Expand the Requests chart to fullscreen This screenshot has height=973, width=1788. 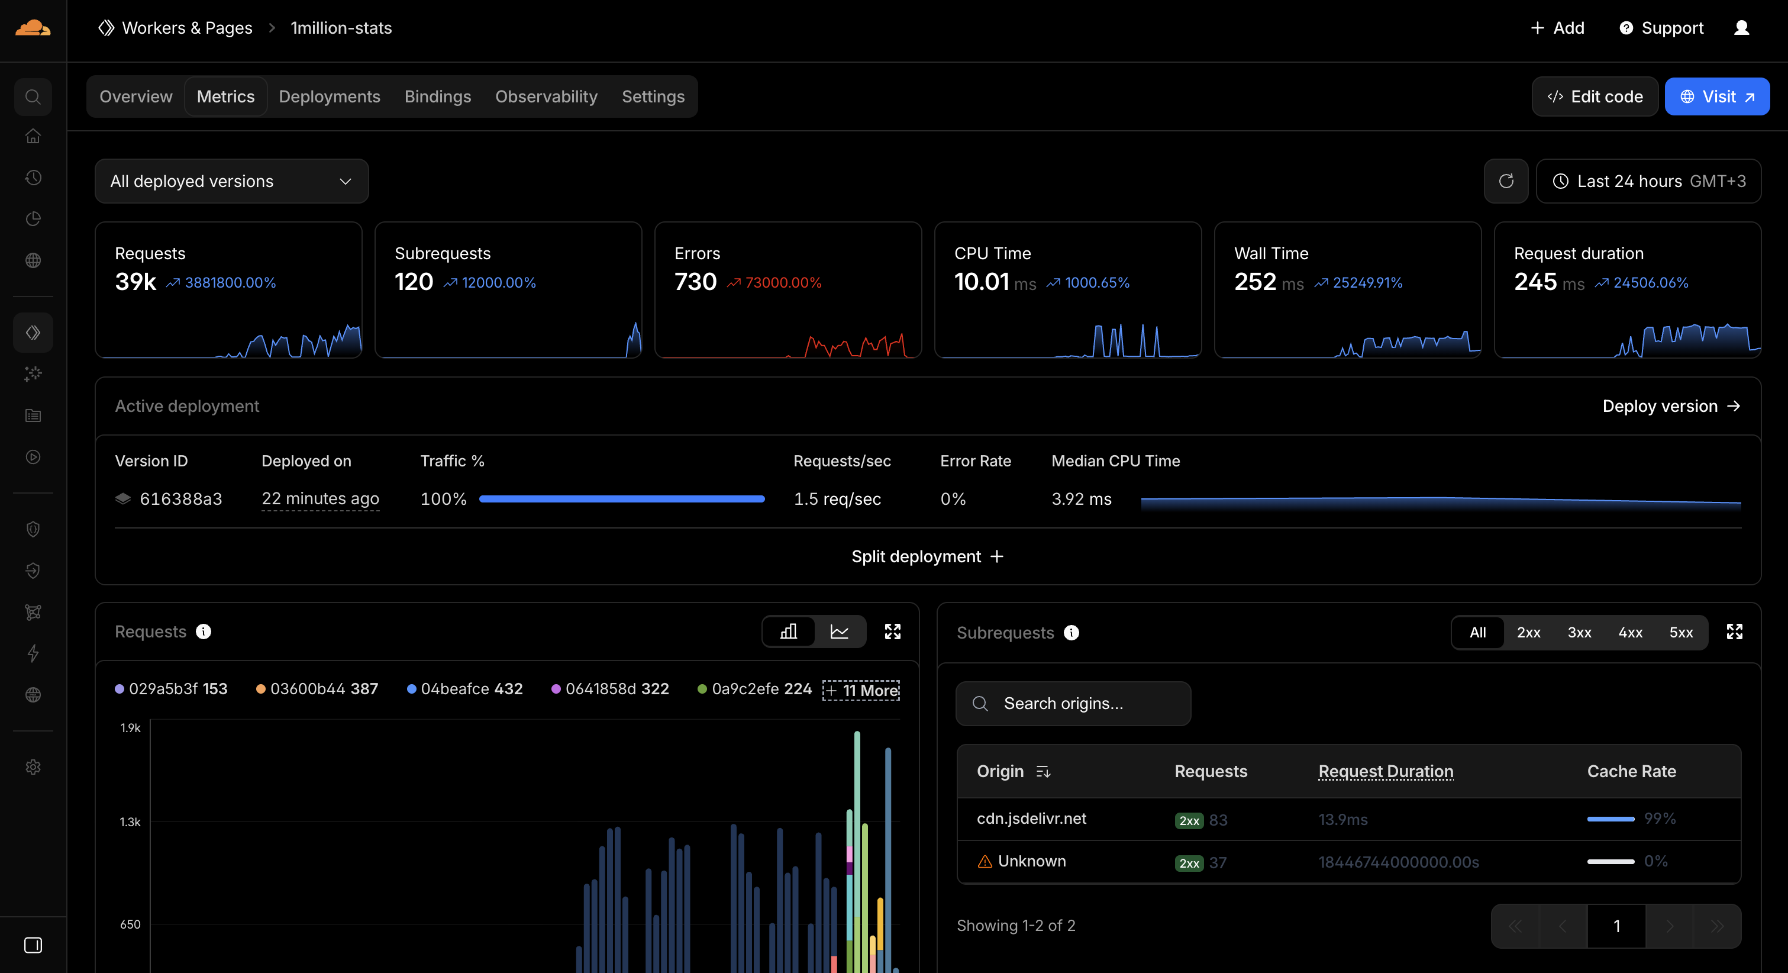(x=893, y=632)
